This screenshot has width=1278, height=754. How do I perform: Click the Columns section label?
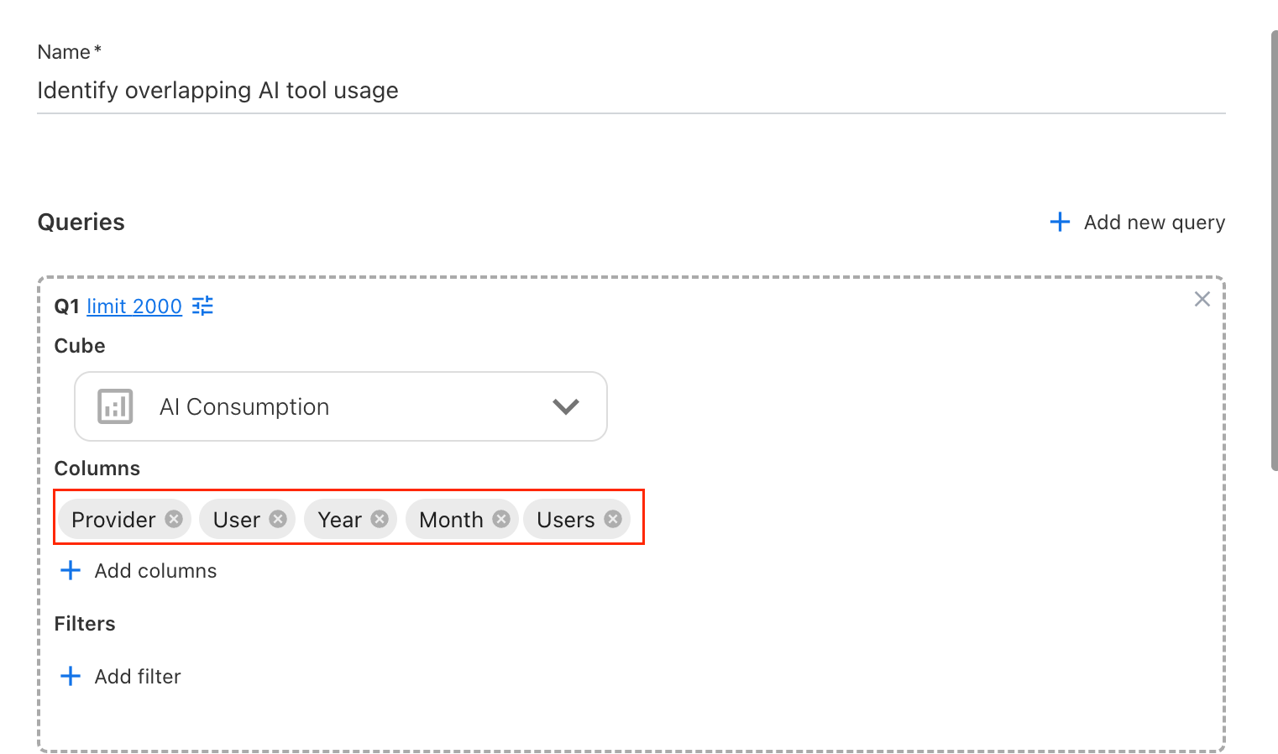(x=97, y=469)
